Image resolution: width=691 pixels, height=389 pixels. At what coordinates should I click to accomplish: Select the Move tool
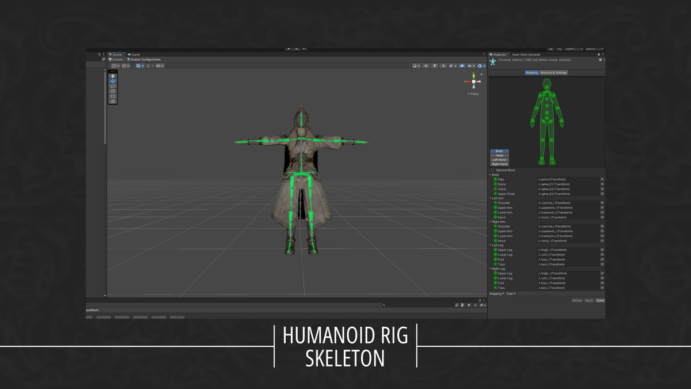point(113,81)
